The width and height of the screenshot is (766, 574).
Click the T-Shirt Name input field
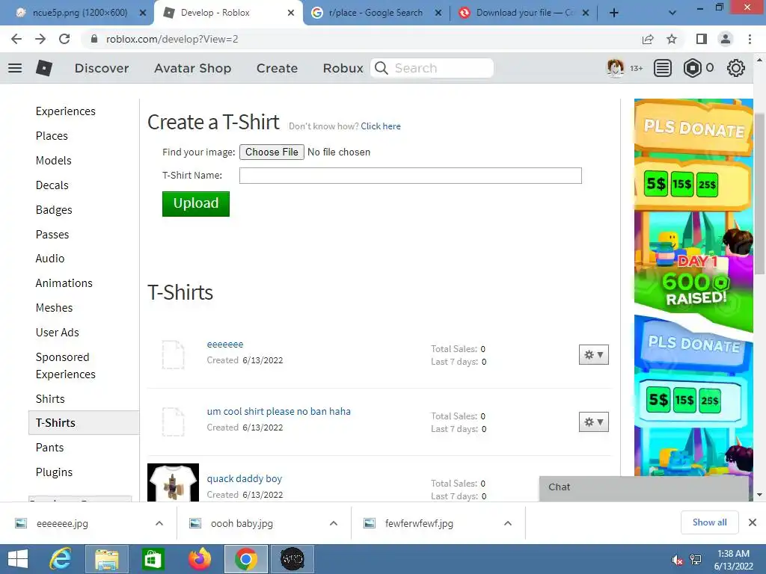(411, 176)
